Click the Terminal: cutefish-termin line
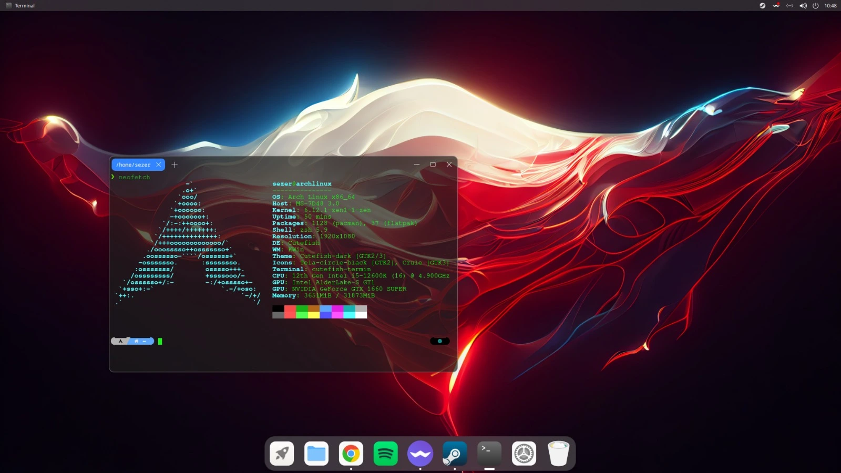 coord(322,269)
